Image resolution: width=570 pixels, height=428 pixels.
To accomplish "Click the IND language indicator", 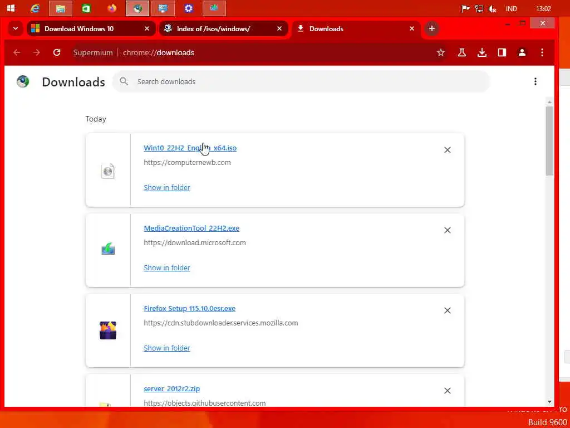I will tap(511, 9).
